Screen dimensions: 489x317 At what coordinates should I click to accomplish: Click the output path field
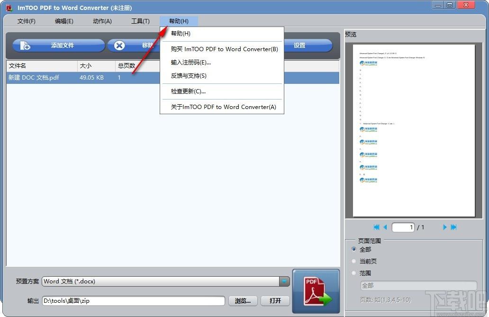coord(134,301)
